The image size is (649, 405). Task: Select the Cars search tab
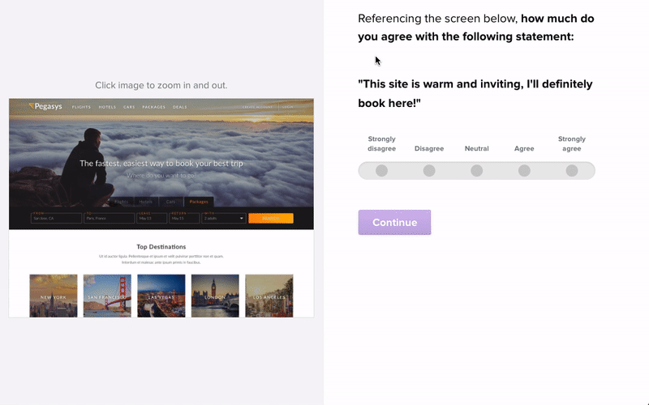(x=170, y=202)
